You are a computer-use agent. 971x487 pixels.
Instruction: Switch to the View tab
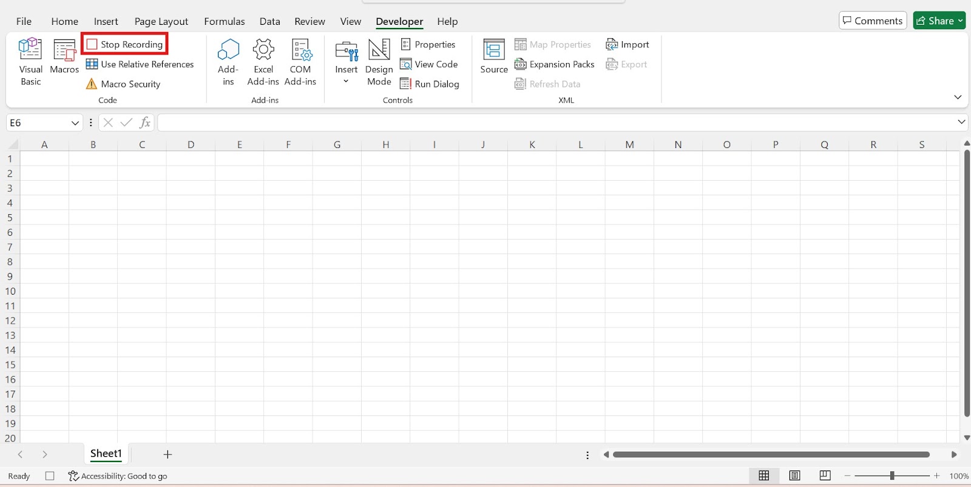(x=350, y=21)
